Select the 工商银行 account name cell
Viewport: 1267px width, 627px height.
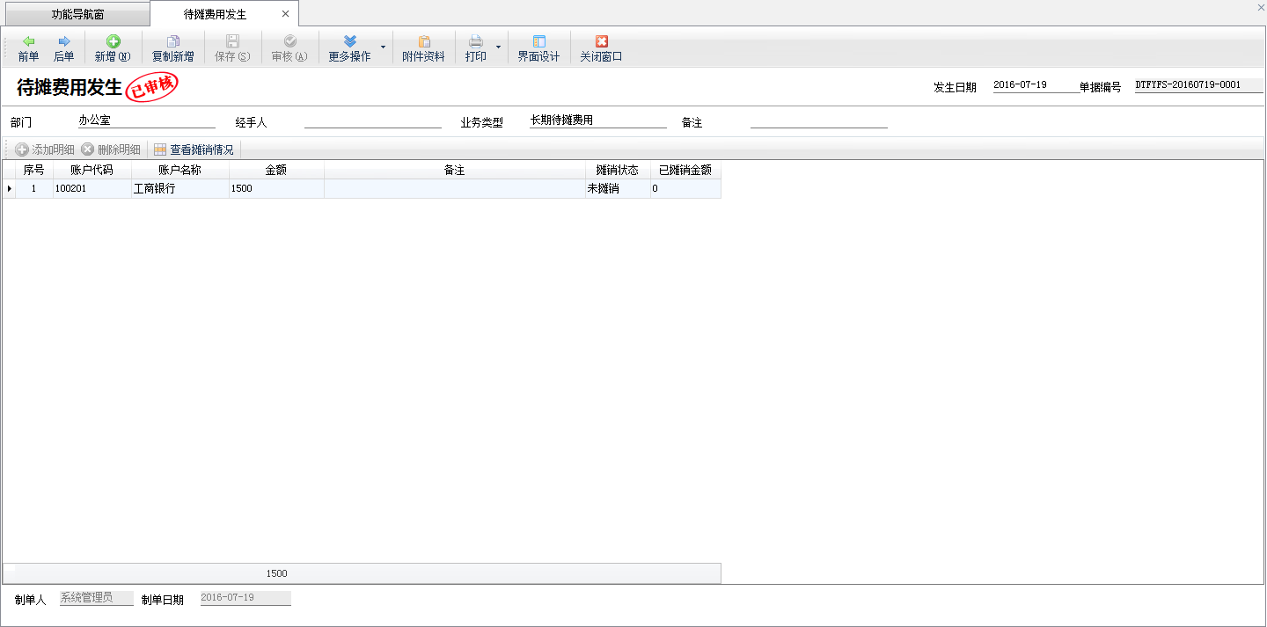[179, 188]
